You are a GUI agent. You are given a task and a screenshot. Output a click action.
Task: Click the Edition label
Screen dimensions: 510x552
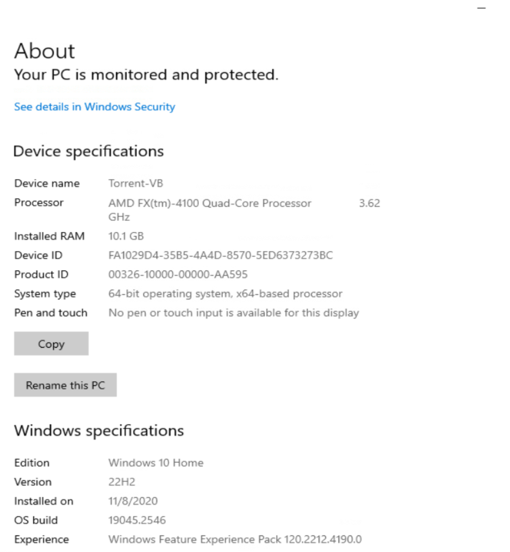coord(32,463)
